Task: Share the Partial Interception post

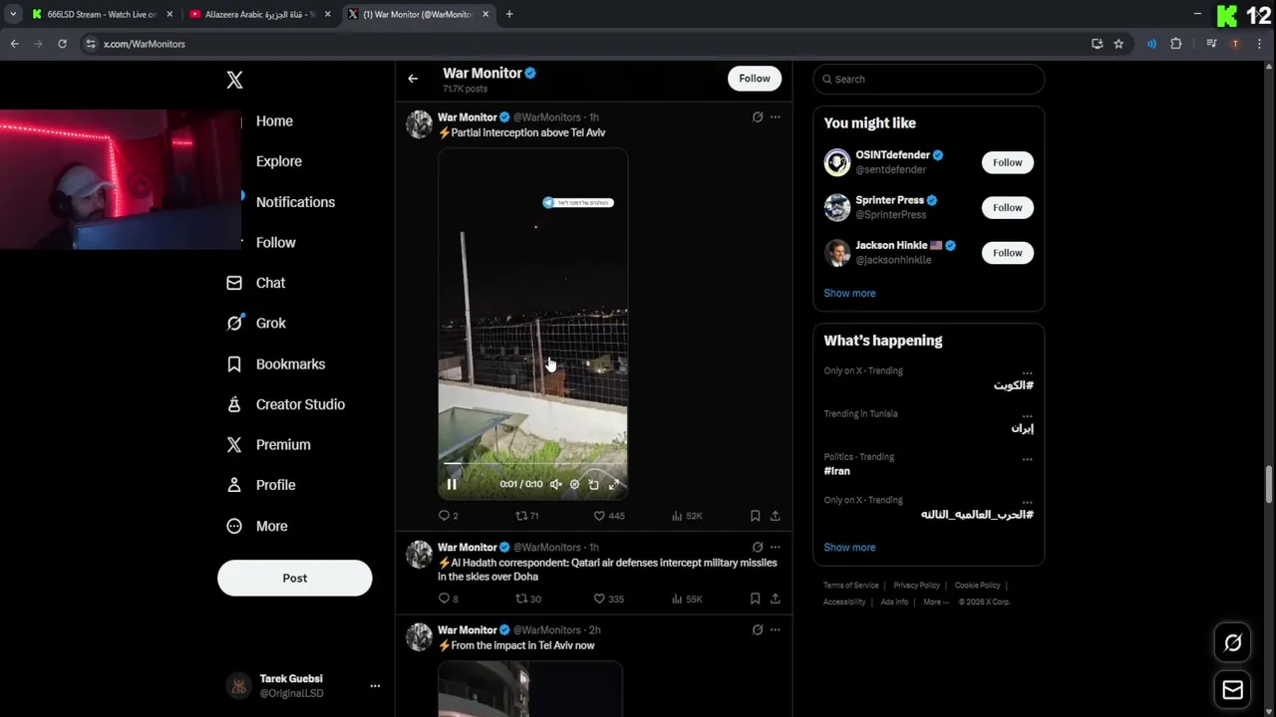Action: [x=775, y=516]
